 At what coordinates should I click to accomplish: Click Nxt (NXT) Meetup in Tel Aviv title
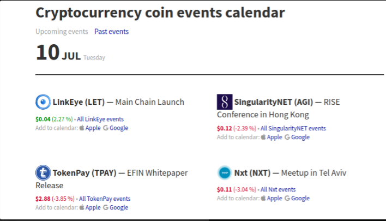coord(290,173)
